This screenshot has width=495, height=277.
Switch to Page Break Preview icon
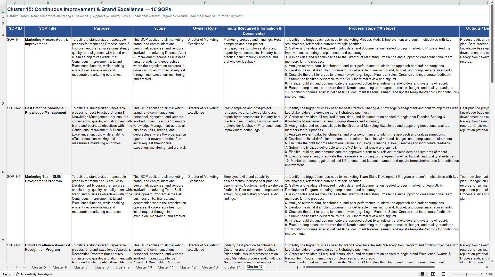coord(443,274)
